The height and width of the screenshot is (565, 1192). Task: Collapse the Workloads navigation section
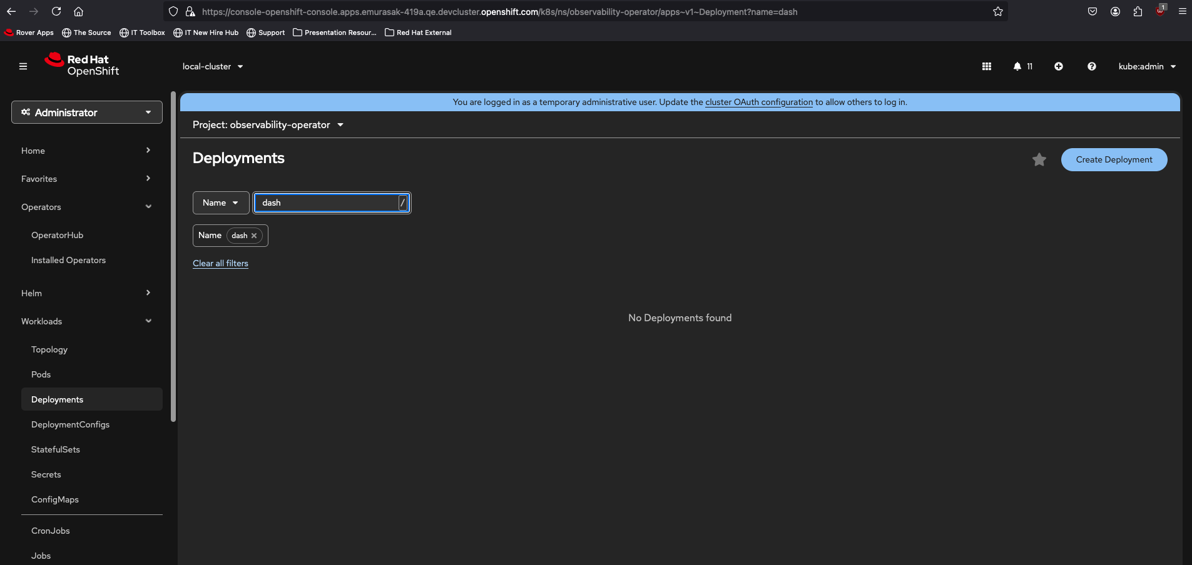pos(87,321)
